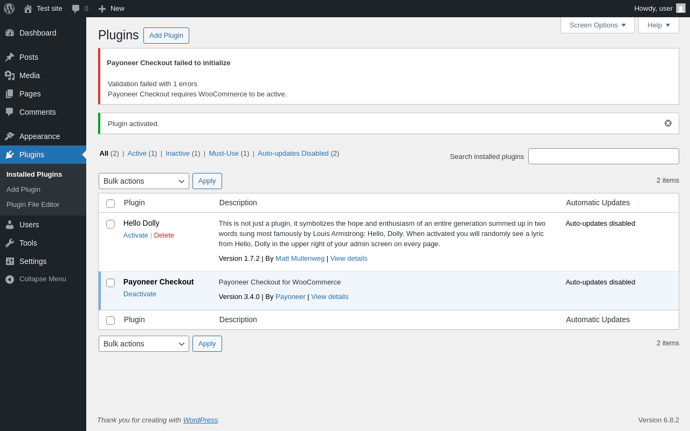
Task: Click the Howdy, user account text
Action: [653, 8]
